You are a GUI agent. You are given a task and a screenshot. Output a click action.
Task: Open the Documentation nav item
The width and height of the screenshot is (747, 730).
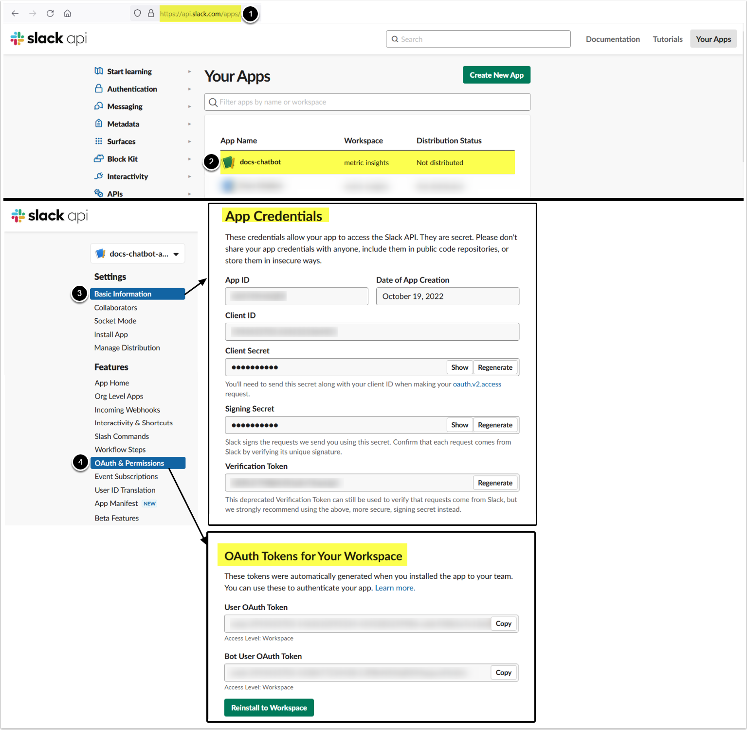coord(613,39)
